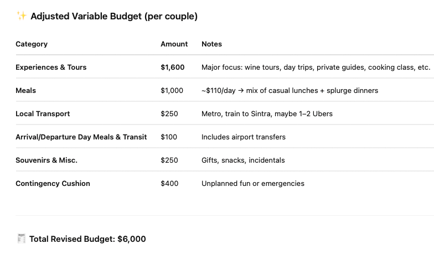Screen dimensions: 434x254
Task: Select the Local Transport row label
Action: [x=43, y=114]
